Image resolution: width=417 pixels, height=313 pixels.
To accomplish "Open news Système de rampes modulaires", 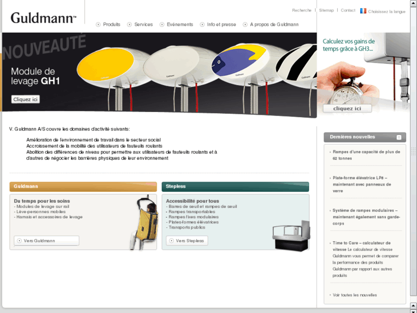I will click(x=366, y=217).
